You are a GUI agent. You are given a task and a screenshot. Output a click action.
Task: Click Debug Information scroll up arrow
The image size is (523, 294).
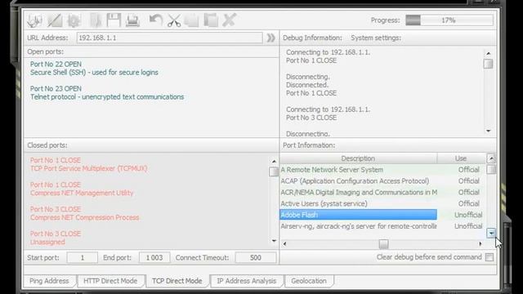tap(489, 53)
